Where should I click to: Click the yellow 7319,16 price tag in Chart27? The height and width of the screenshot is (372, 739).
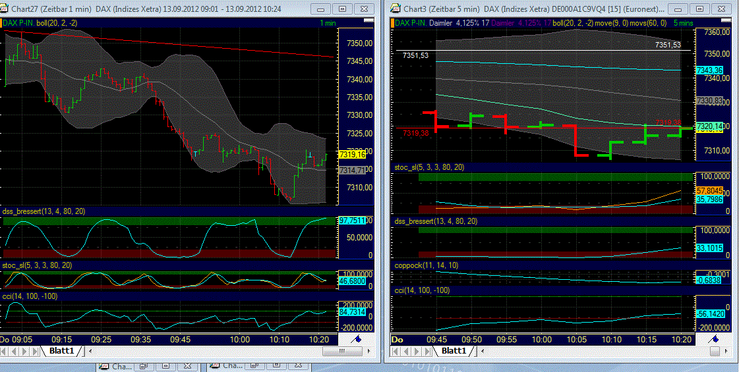(352, 155)
